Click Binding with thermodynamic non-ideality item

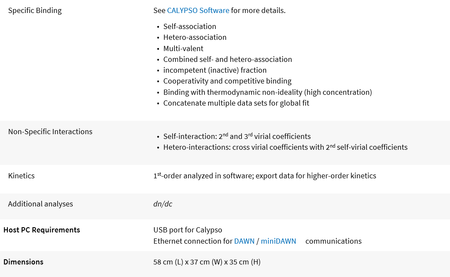click(x=267, y=92)
